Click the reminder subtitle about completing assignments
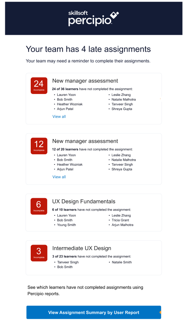Viewport: 186px width, 321px height. click(88, 61)
